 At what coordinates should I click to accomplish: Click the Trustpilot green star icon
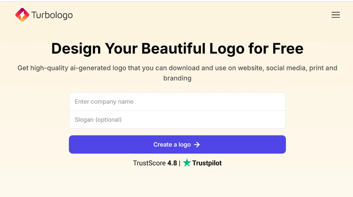tap(187, 163)
